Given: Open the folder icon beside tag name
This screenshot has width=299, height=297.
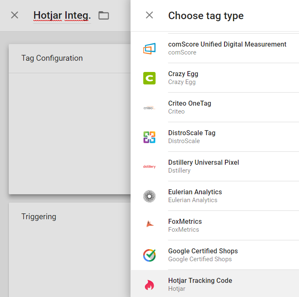Looking at the screenshot, I should [103, 16].
